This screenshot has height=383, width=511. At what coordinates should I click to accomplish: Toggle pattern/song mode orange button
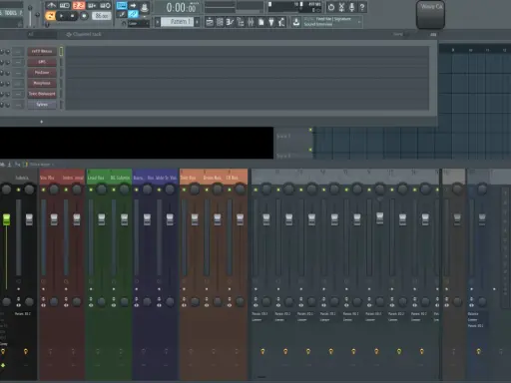click(50, 16)
